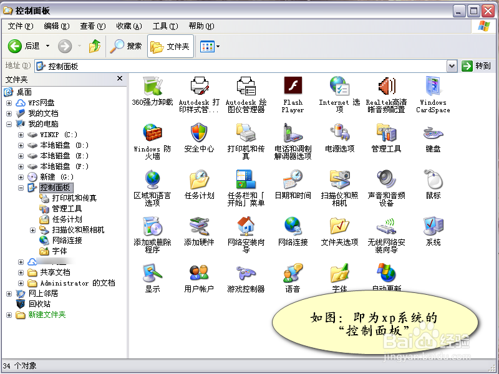Open 工具(T) menu
Screen dimensions: 499x374
[x=165, y=26]
